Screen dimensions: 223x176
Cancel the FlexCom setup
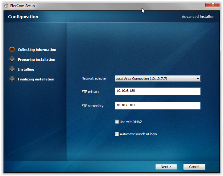194,167
